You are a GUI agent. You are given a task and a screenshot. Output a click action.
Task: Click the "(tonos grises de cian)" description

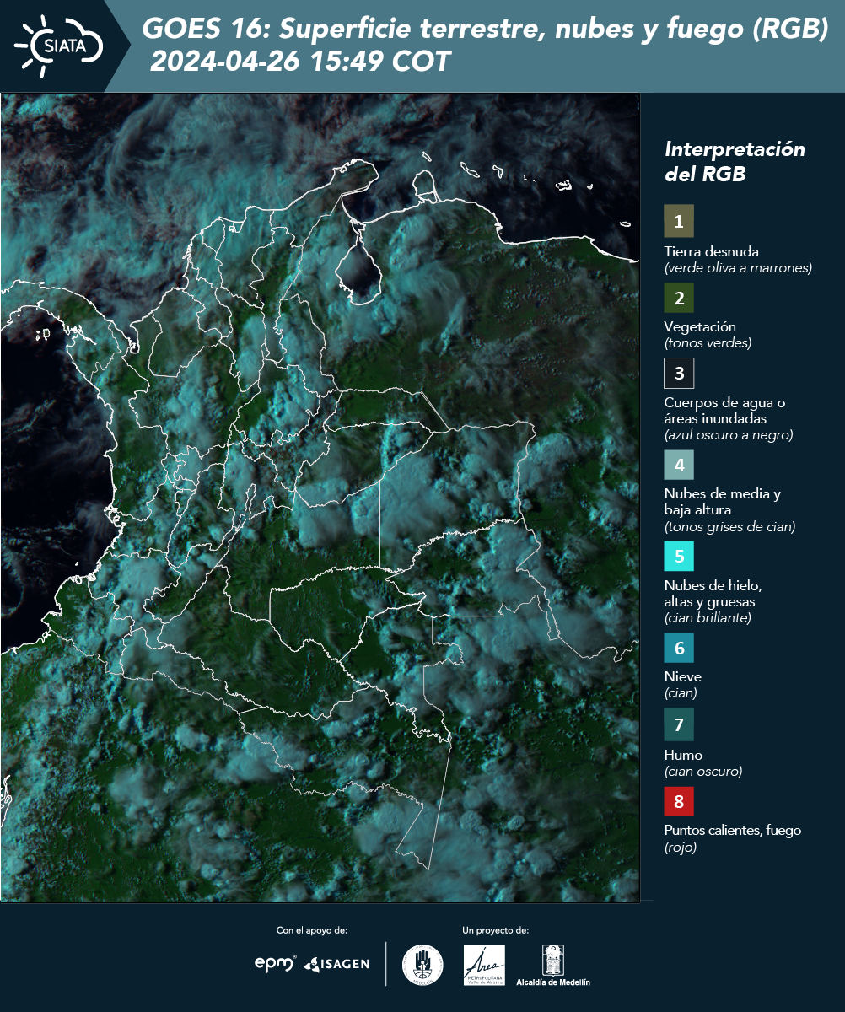(x=730, y=527)
